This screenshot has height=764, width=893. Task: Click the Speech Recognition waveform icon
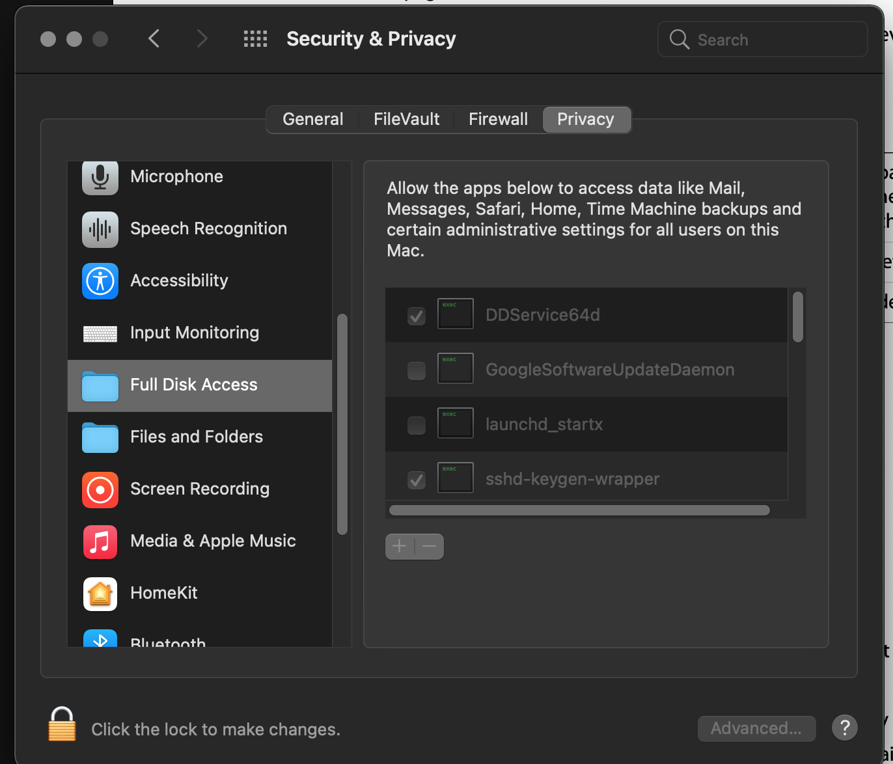tap(100, 229)
